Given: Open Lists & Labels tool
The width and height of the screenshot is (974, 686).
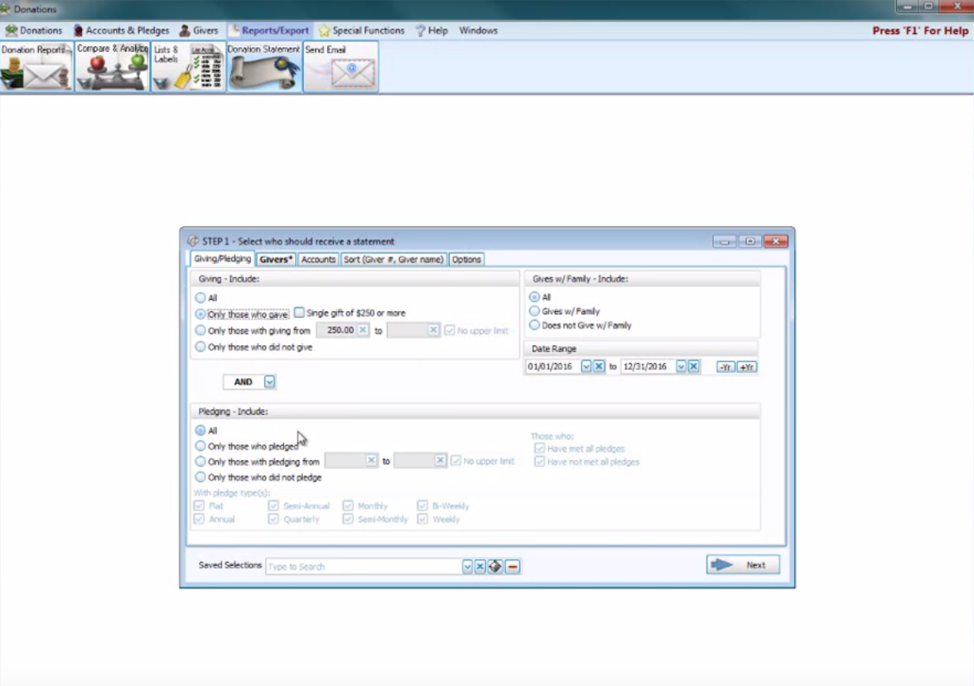Looking at the screenshot, I should [188, 67].
